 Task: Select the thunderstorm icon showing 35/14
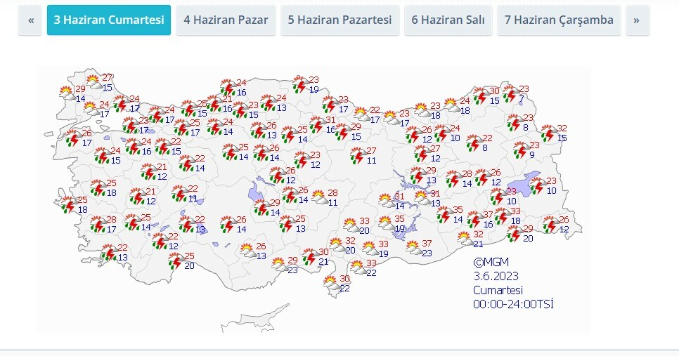(444, 215)
